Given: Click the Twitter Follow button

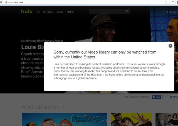Looking at the screenshot, I should [174, 97].
